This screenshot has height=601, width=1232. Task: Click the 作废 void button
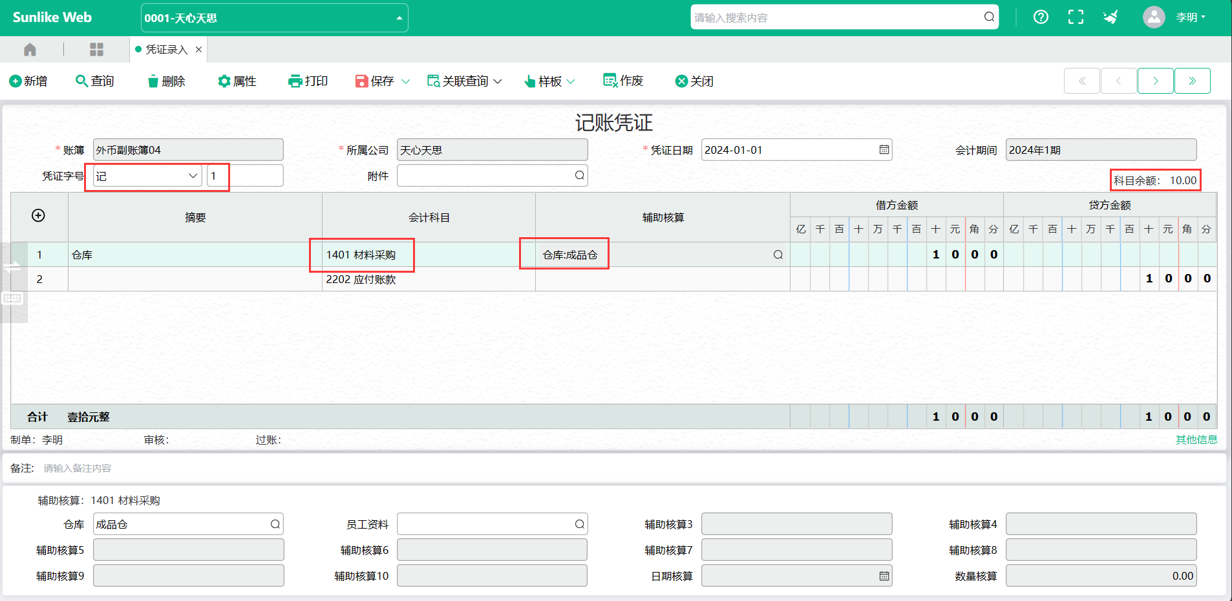point(623,81)
